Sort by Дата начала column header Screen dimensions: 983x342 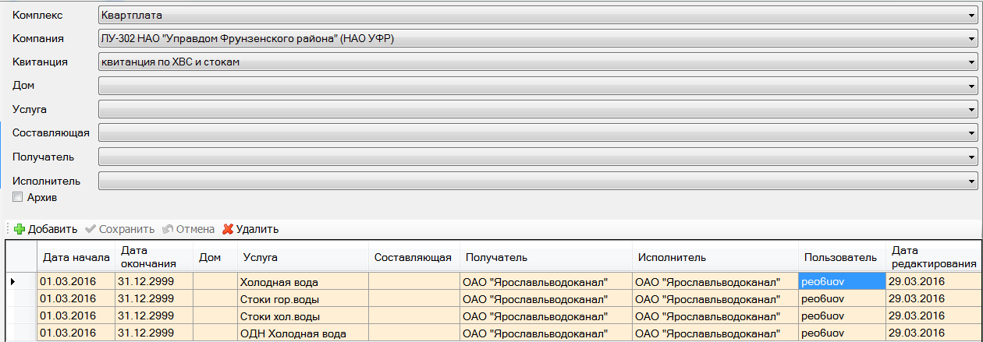point(76,257)
